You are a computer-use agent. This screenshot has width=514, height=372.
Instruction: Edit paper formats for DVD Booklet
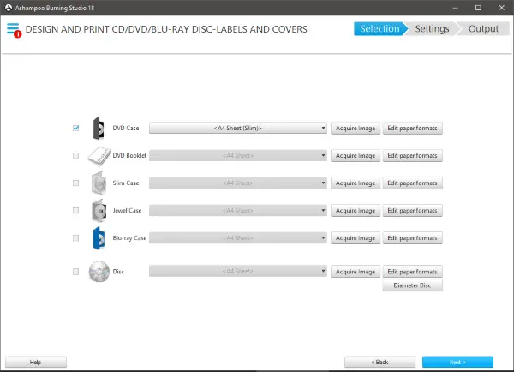pos(412,156)
